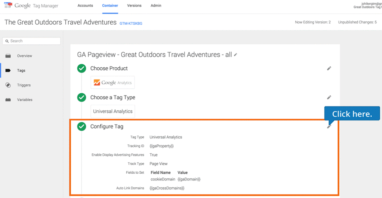Edit Configure Tag with its pencil icon

pyautogui.click(x=329, y=126)
